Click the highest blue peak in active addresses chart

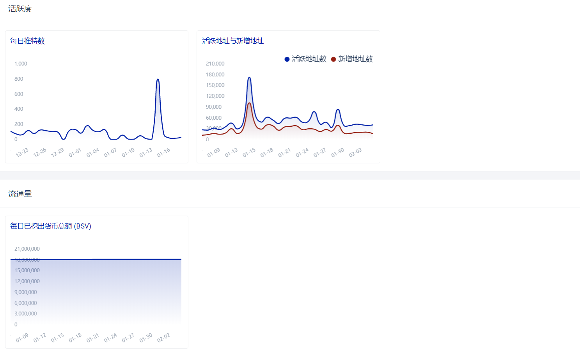click(x=249, y=78)
